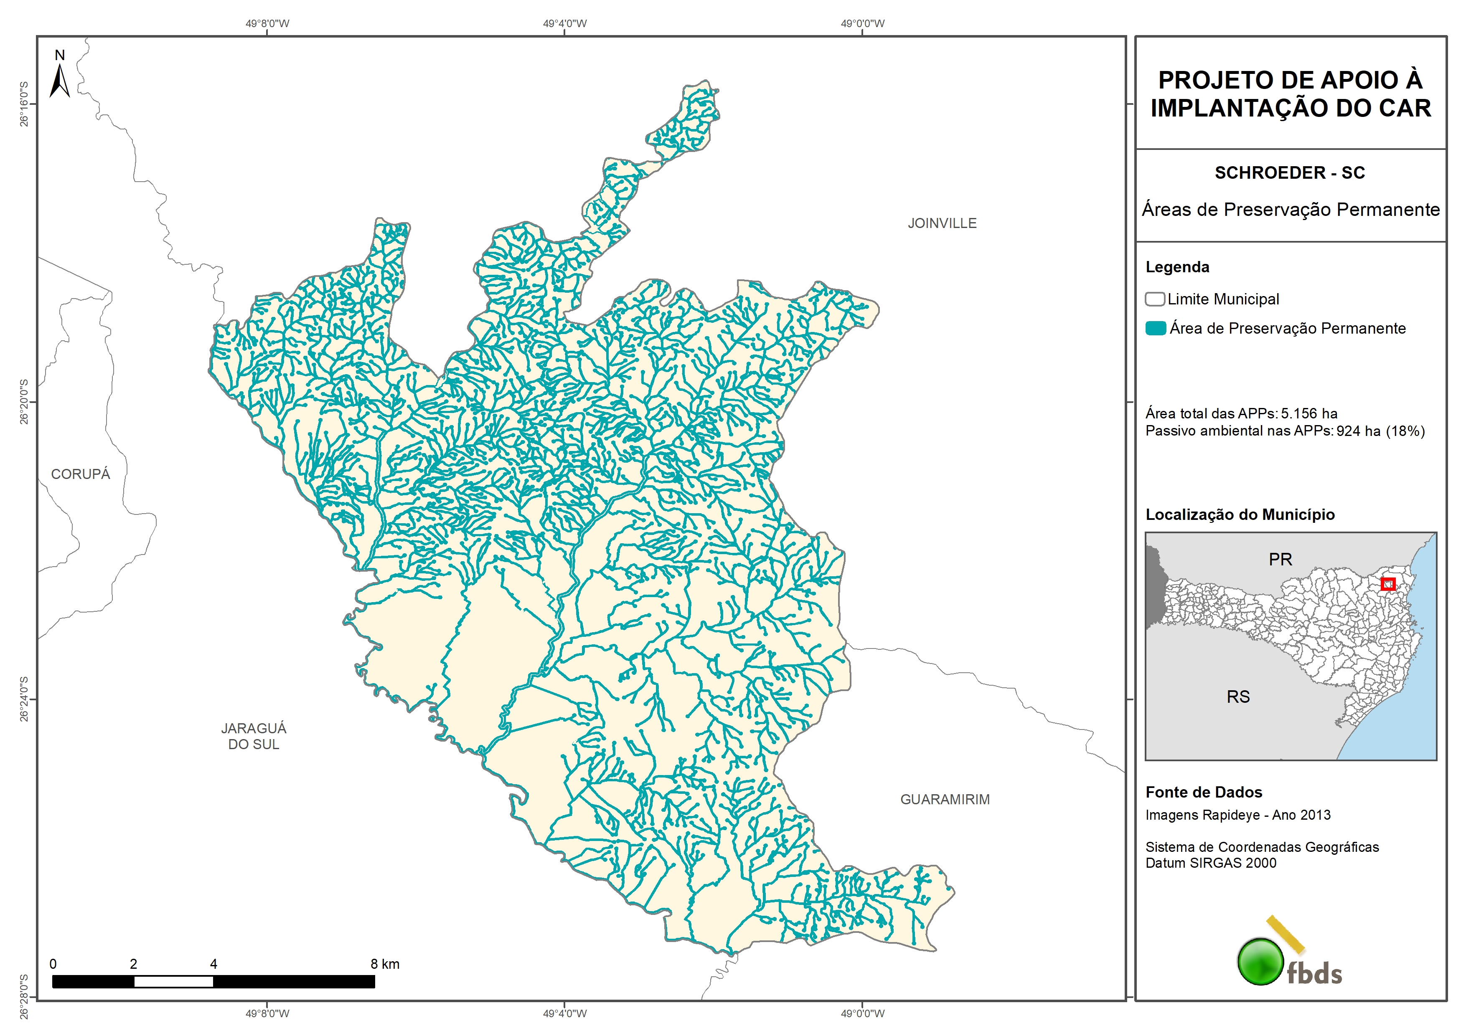Click the GUARAMIRIM map label
1466x1036 pixels.
coord(944,799)
